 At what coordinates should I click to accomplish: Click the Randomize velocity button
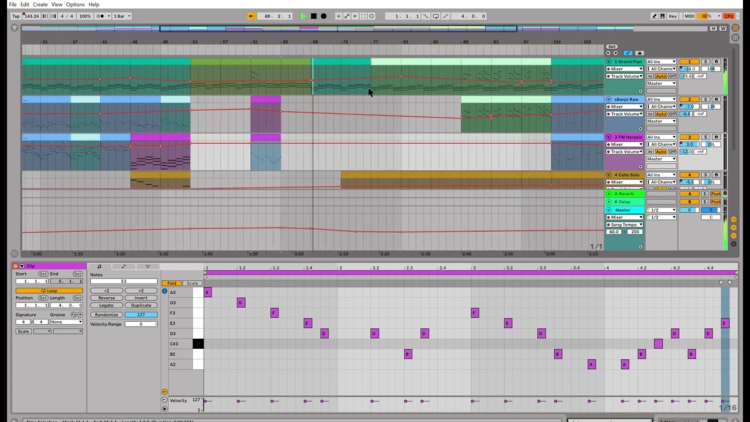coord(106,315)
